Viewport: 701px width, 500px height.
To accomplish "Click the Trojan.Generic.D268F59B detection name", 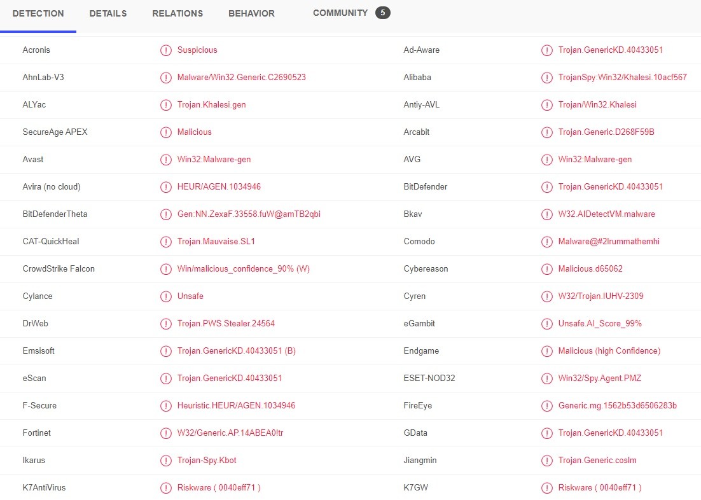I will click(x=606, y=132).
